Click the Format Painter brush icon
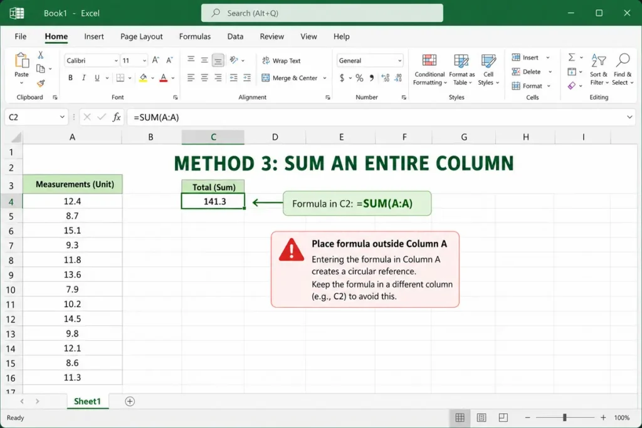This screenshot has width=642, height=428. point(41,83)
